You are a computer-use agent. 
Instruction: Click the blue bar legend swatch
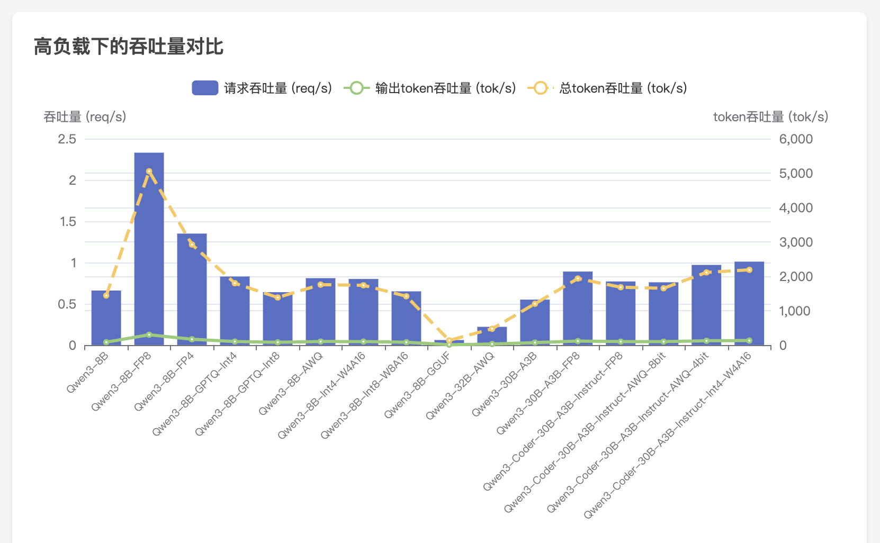point(205,88)
